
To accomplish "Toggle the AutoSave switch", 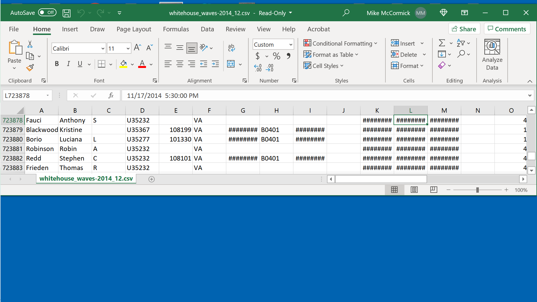I will [x=47, y=13].
